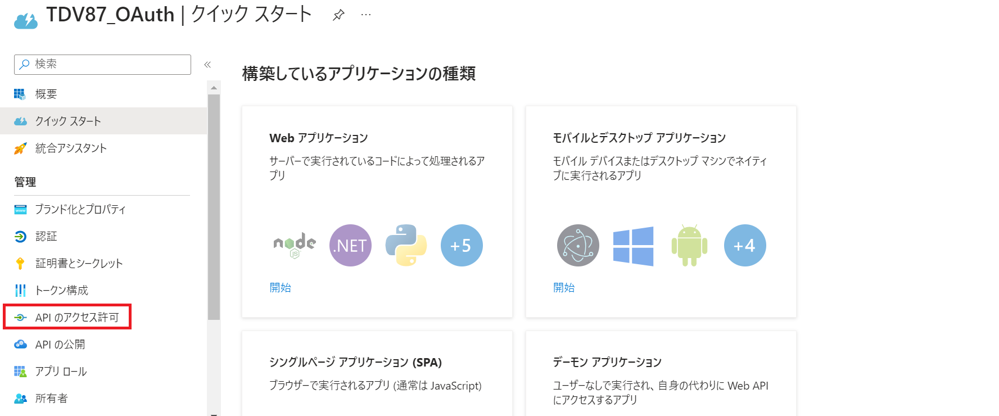
Task: Click the +5 more platforms badge
Action: pos(462,245)
